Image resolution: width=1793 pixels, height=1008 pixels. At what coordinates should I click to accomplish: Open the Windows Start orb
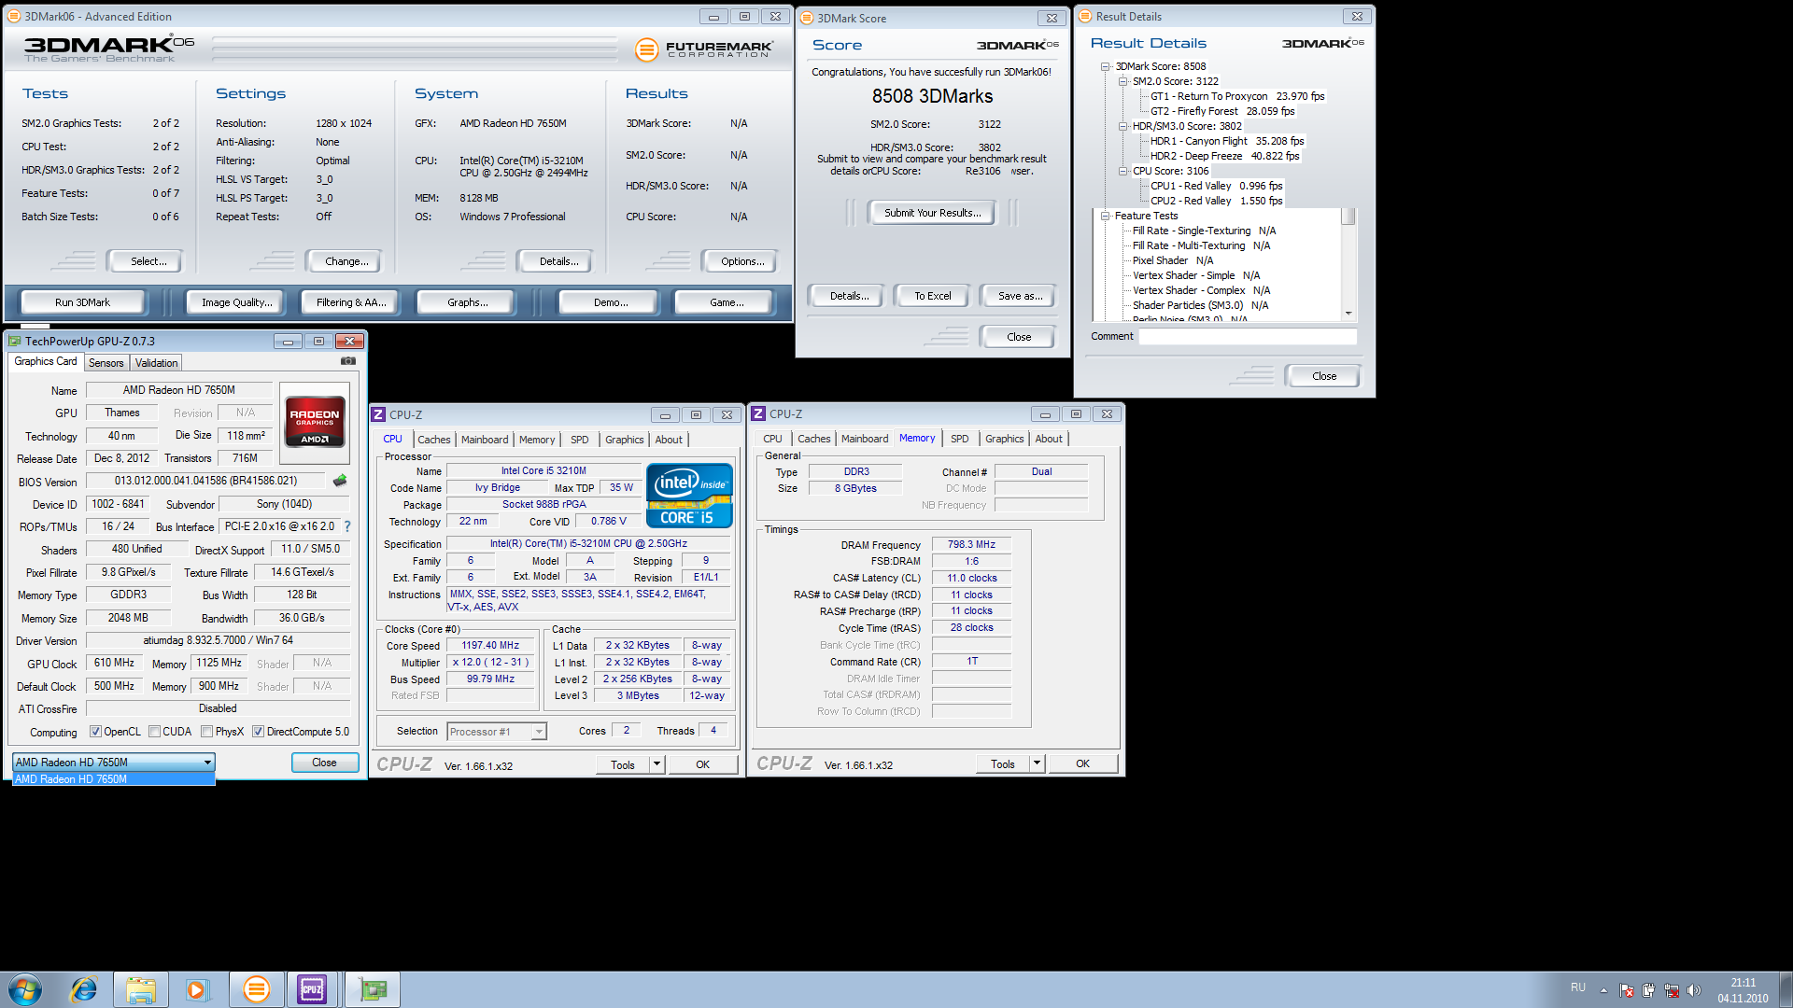(x=25, y=989)
